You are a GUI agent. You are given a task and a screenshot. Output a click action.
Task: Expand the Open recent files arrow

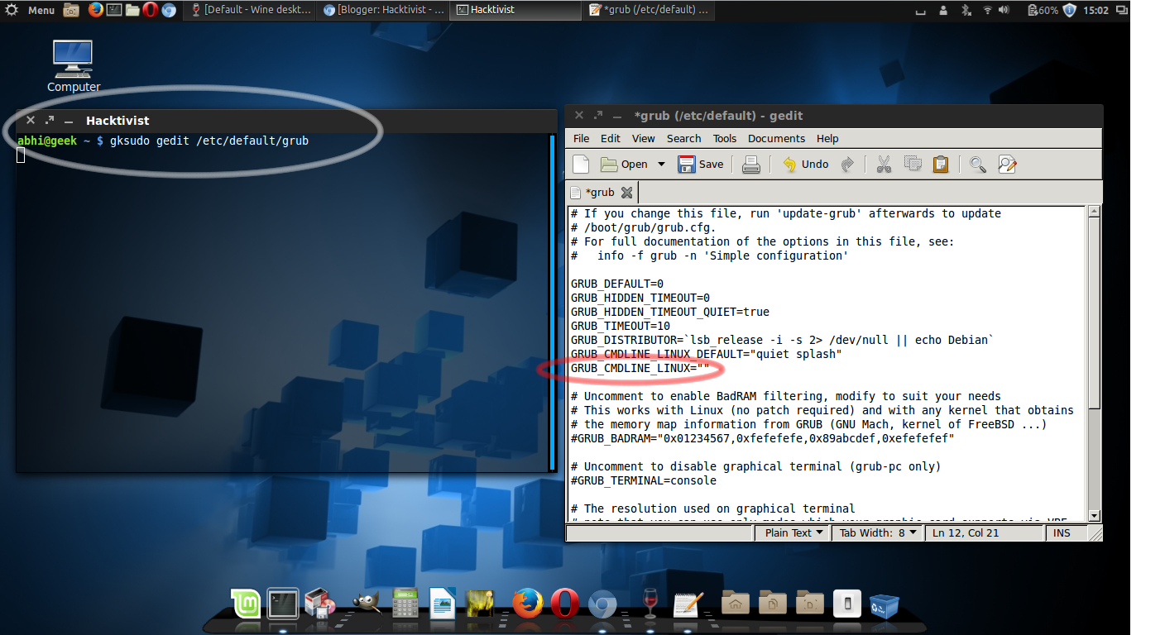click(661, 164)
